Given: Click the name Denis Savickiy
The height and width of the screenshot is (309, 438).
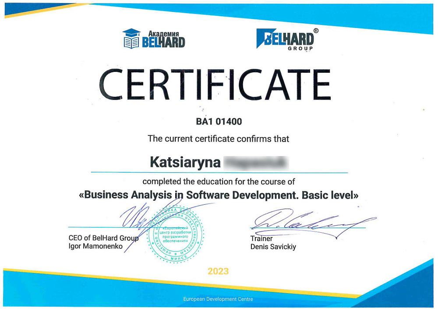Looking at the screenshot, I should coord(273,247).
